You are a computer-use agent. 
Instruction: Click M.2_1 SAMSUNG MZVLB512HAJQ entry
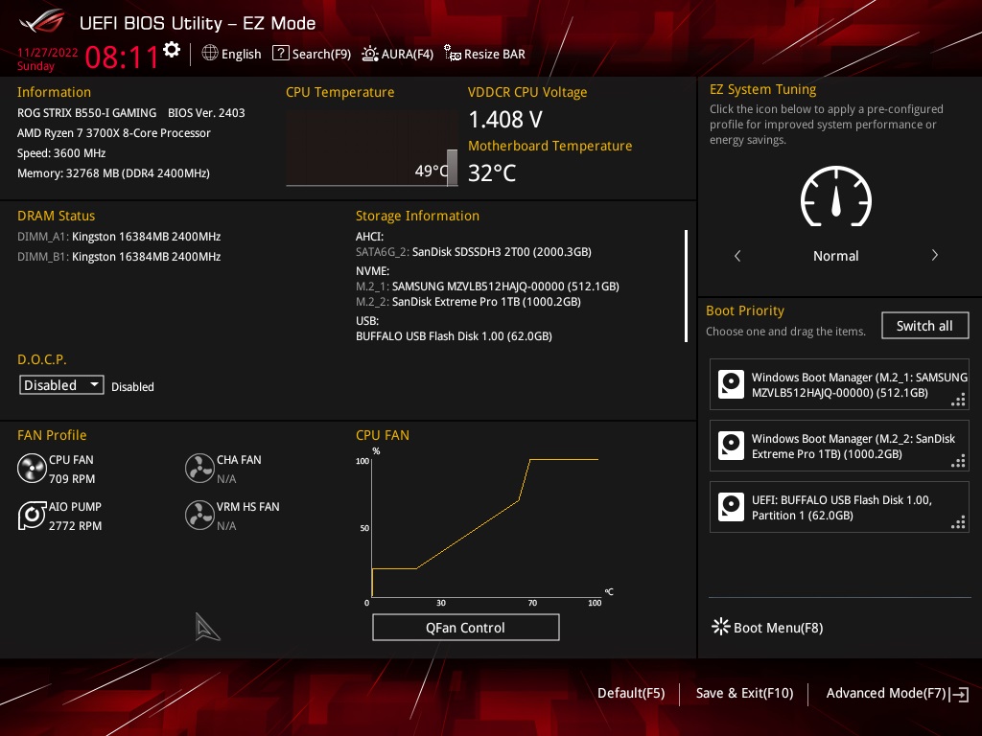[x=487, y=286]
